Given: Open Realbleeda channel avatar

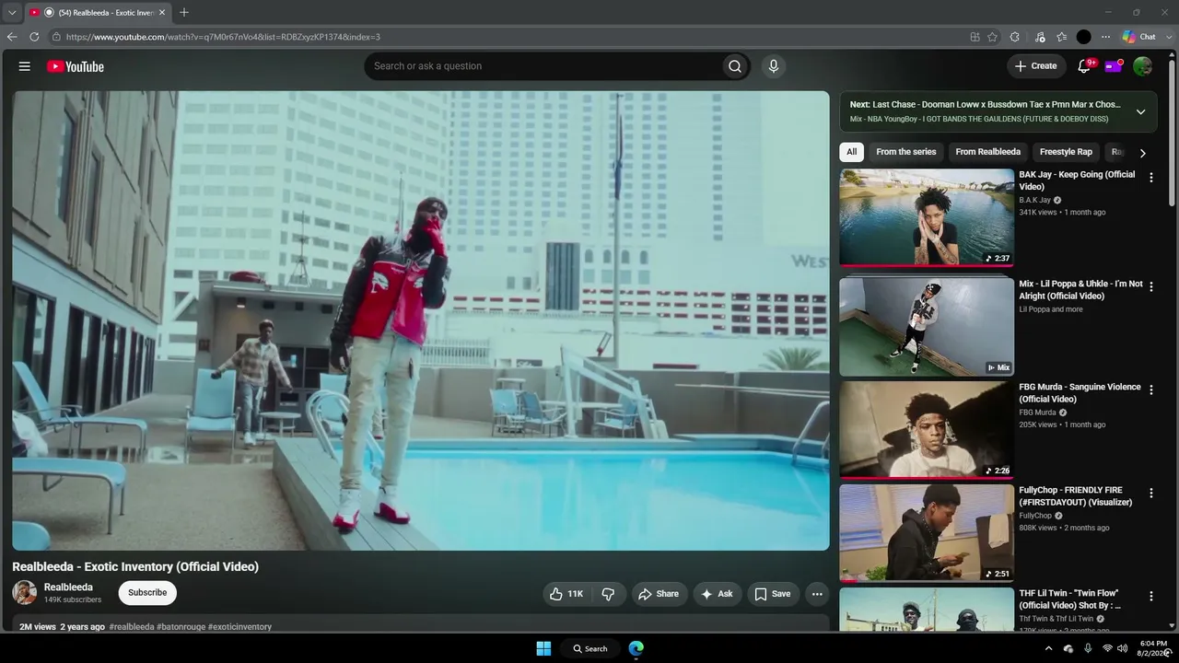Looking at the screenshot, I should coord(25,592).
